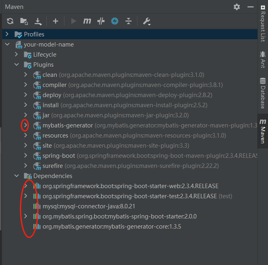Click the Plugins folder icon

(x=28, y=65)
